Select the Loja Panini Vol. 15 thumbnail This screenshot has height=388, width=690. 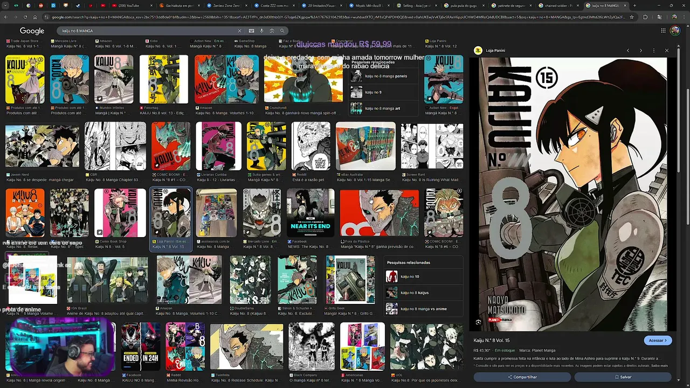coord(170,213)
